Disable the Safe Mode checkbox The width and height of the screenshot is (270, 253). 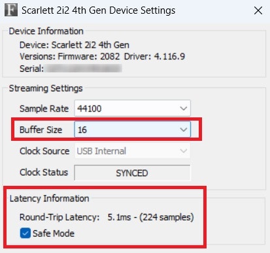point(25,233)
